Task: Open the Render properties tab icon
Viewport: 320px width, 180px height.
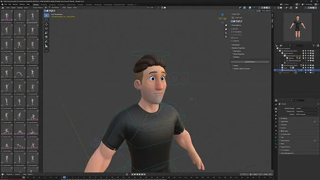Action: tap(276, 108)
